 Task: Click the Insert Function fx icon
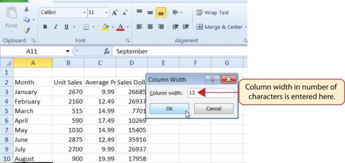[107, 51]
